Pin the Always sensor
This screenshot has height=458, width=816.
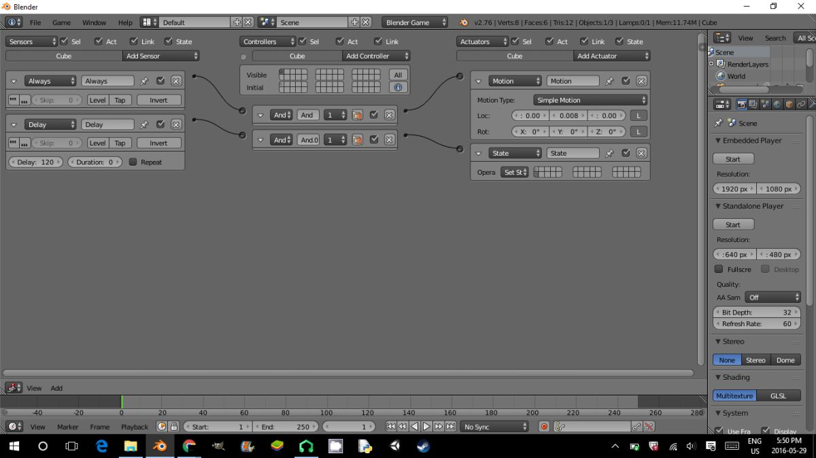click(x=144, y=81)
